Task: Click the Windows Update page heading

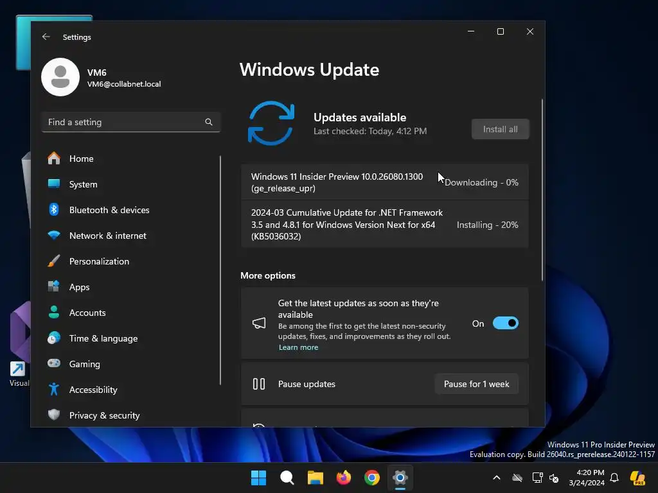Action: click(309, 69)
